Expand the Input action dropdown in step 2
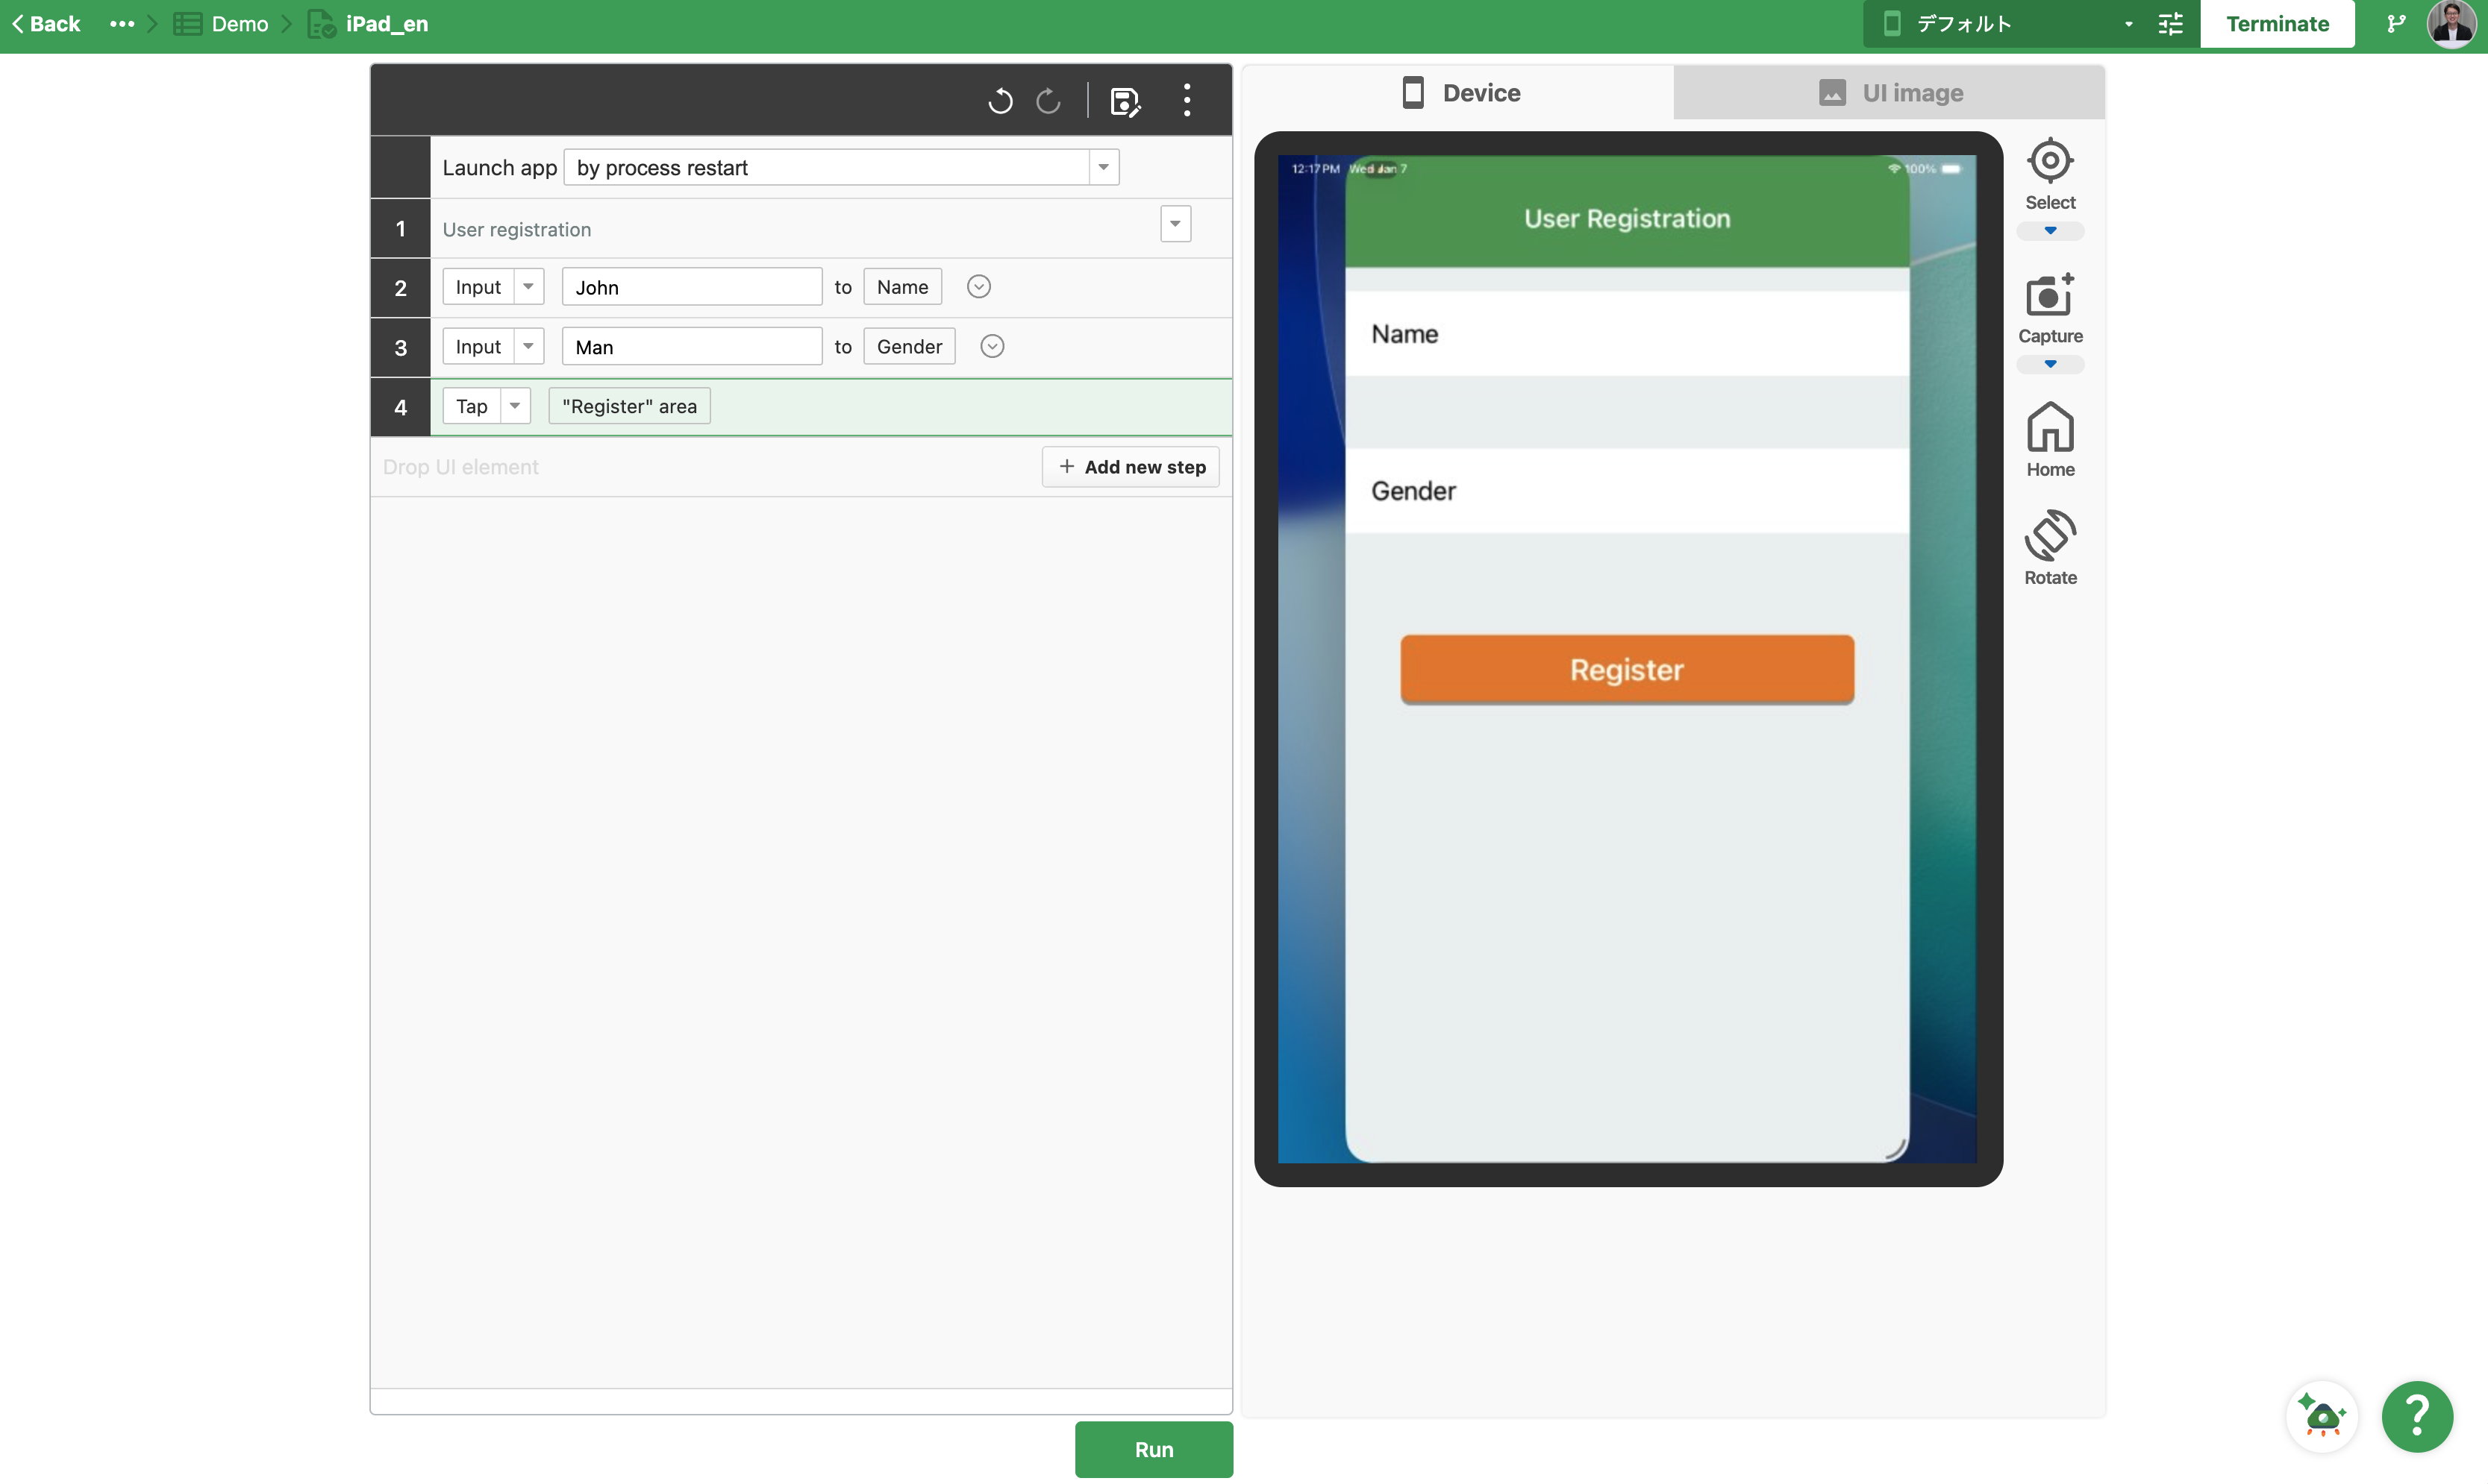Screen dimensions: 2488x1484 527,286
